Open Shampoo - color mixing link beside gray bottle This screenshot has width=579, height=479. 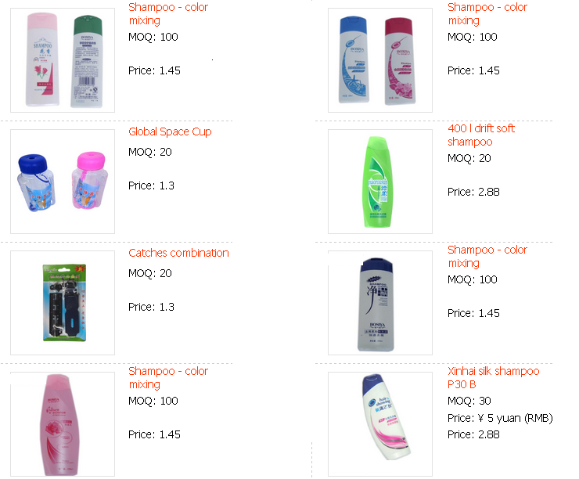pos(487,256)
